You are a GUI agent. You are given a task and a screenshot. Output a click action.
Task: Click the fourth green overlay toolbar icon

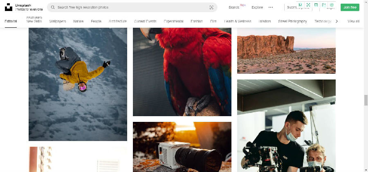(324, 5)
